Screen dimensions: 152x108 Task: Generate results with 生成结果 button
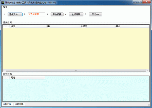point(76,14)
